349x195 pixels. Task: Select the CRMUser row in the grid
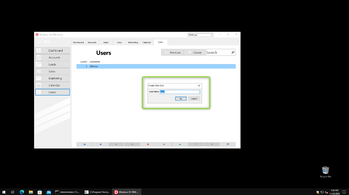tap(156, 66)
